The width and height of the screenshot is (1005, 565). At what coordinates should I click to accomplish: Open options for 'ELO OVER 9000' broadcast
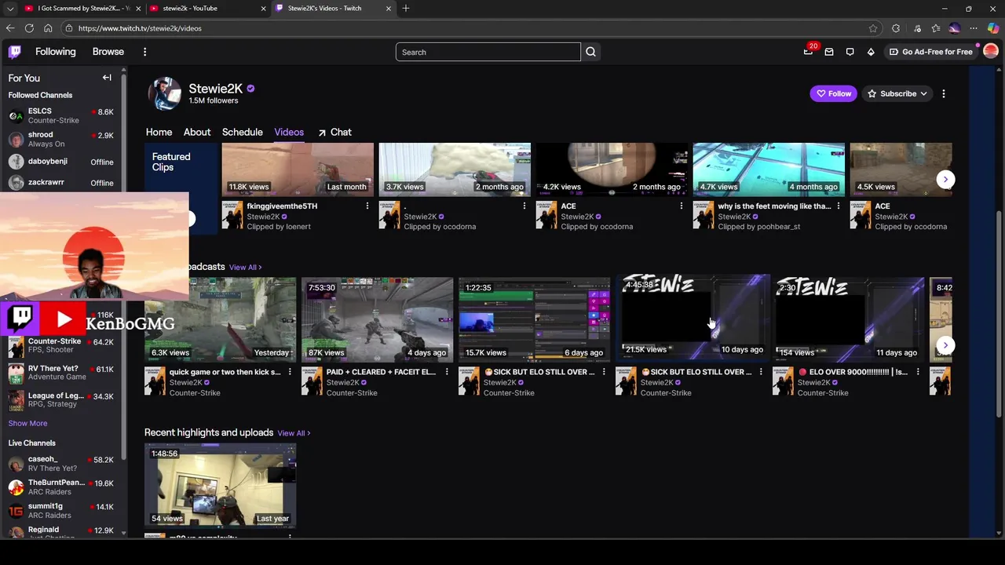pos(917,372)
